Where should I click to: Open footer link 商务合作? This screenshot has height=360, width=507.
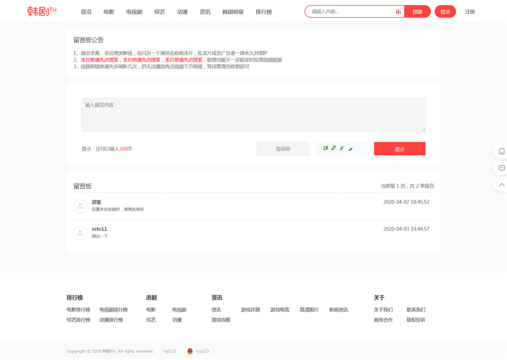pyautogui.click(x=383, y=320)
